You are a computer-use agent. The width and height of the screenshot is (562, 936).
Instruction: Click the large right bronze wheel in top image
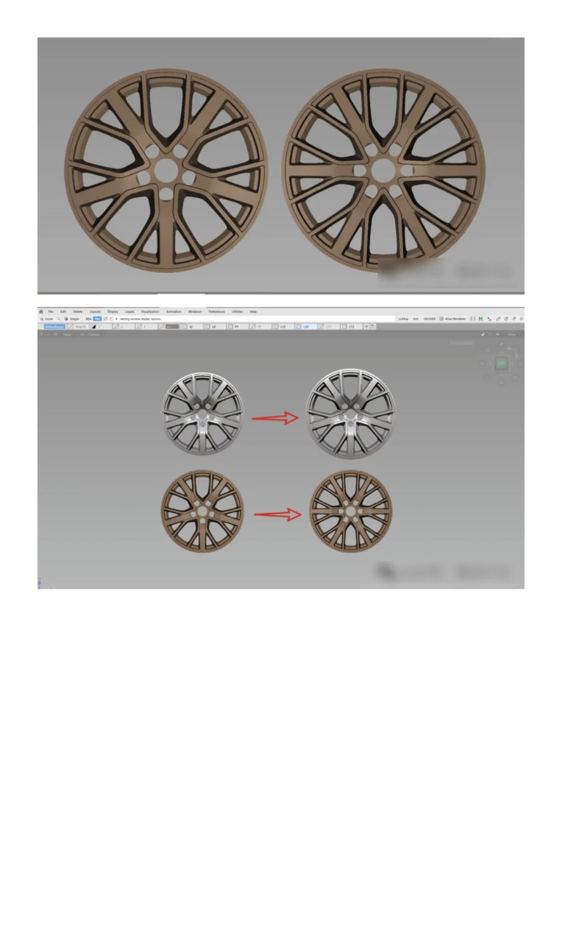pyautogui.click(x=384, y=170)
